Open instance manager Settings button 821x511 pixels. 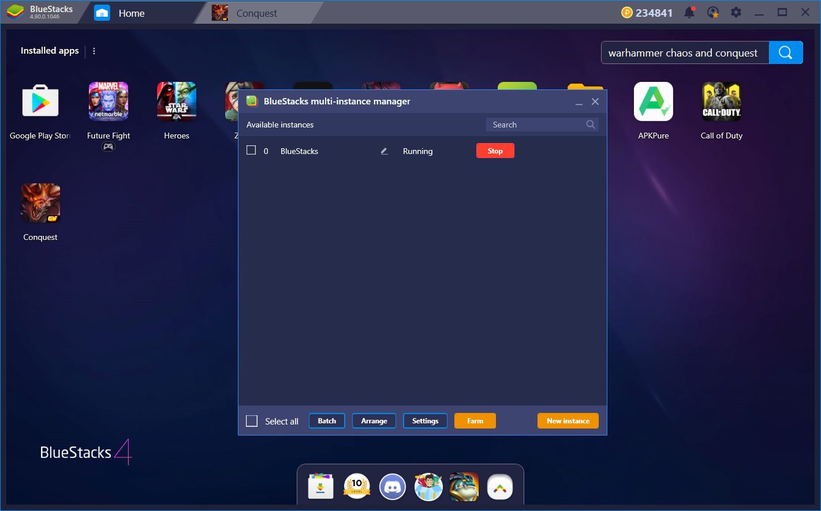pyautogui.click(x=425, y=421)
